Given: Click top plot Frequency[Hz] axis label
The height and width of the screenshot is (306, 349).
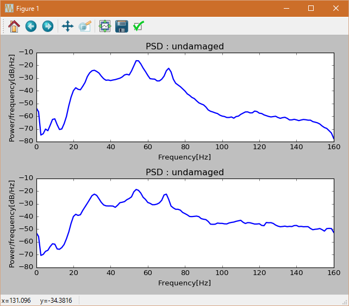Looking at the screenshot, I should pyautogui.click(x=184, y=157).
